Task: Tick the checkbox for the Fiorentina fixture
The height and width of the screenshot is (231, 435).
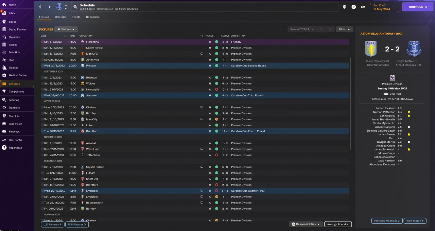Action: point(42,42)
